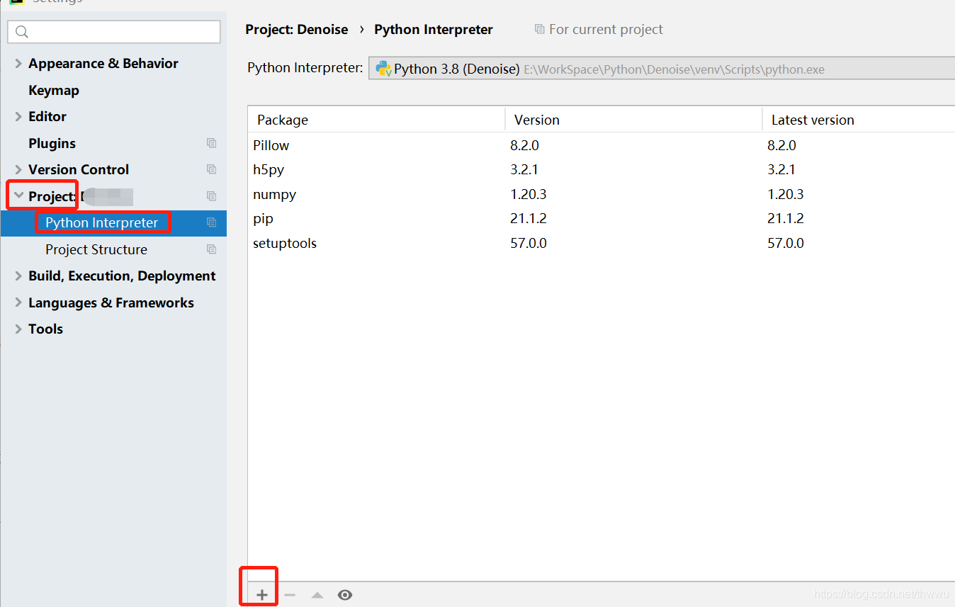Viewport: 955px width, 607px height.
Task: Click the search magnifier icon in settings
Action: point(22,32)
